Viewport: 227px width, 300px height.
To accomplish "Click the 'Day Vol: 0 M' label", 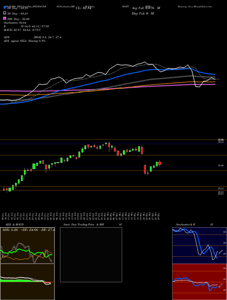I will tap(143, 13).
